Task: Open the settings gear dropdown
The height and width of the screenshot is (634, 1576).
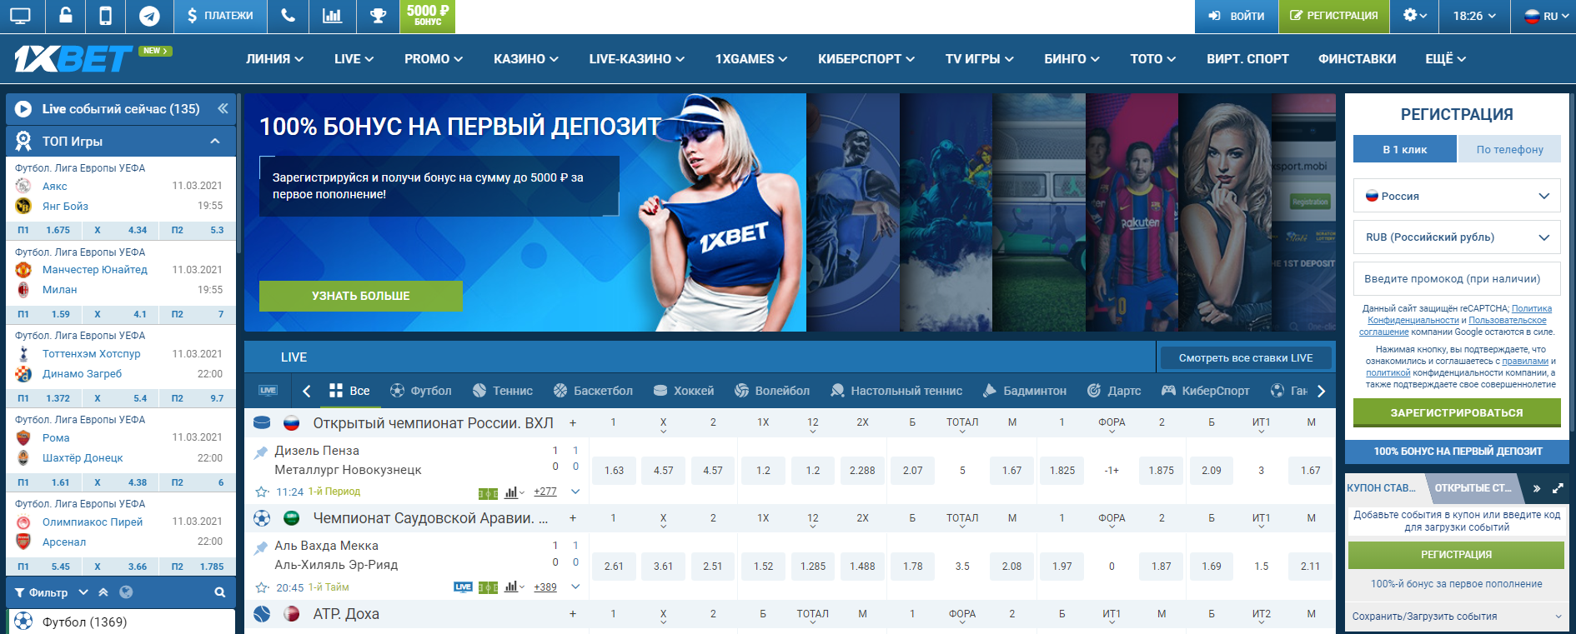Action: coord(1414,16)
